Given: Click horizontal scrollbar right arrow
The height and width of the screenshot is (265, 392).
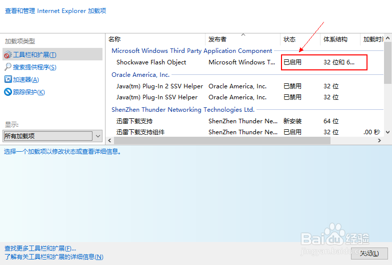Looking at the screenshot, I should pos(379,141).
